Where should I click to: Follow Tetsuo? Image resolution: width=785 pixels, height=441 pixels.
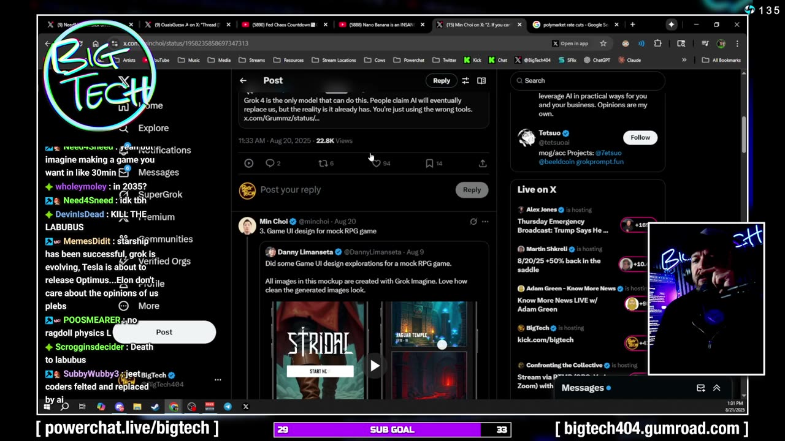click(640, 137)
